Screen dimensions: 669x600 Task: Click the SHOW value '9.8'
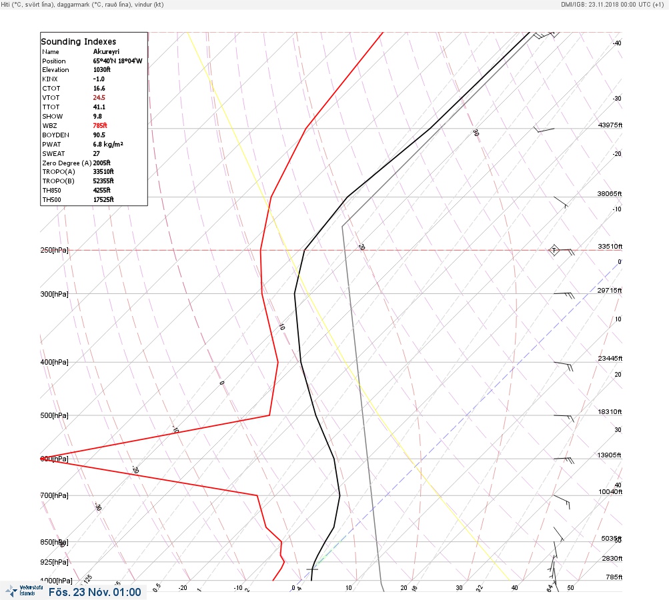click(97, 117)
